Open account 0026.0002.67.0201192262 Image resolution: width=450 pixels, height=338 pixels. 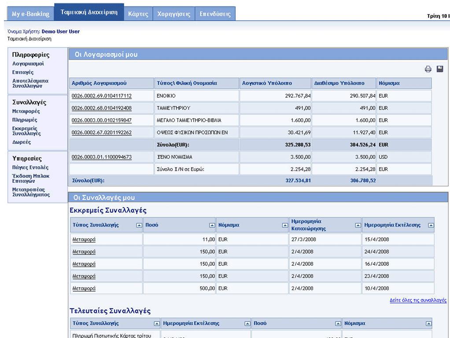click(102, 132)
